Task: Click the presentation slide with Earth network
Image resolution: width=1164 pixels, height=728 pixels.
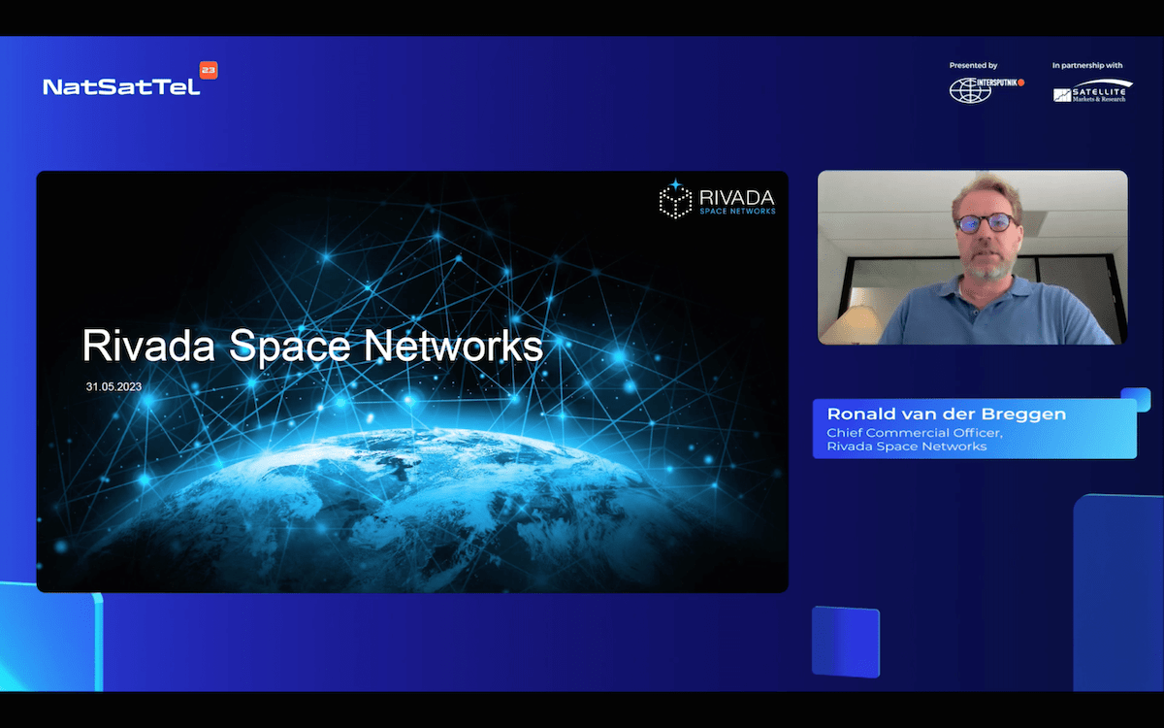Action: coord(412,381)
